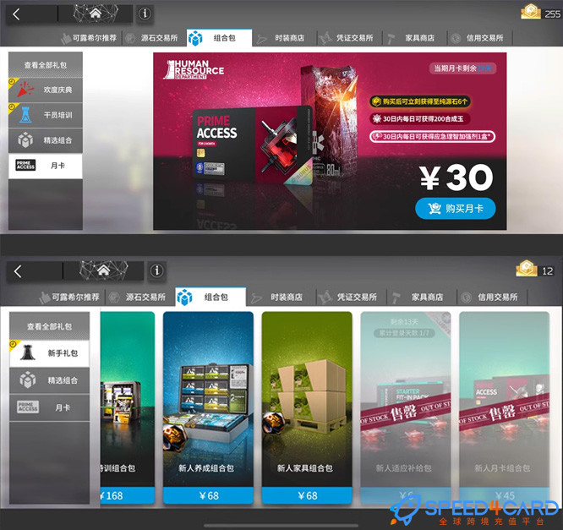563x530 pixels.
Task: Open 凭证交易所 tab in upper shop
Action: [x=349, y=38]
